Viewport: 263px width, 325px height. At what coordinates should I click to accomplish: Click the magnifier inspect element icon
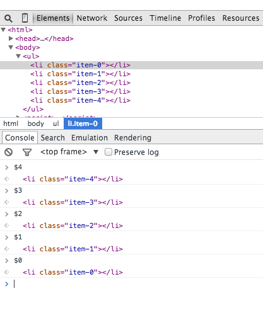pos(8,18)
